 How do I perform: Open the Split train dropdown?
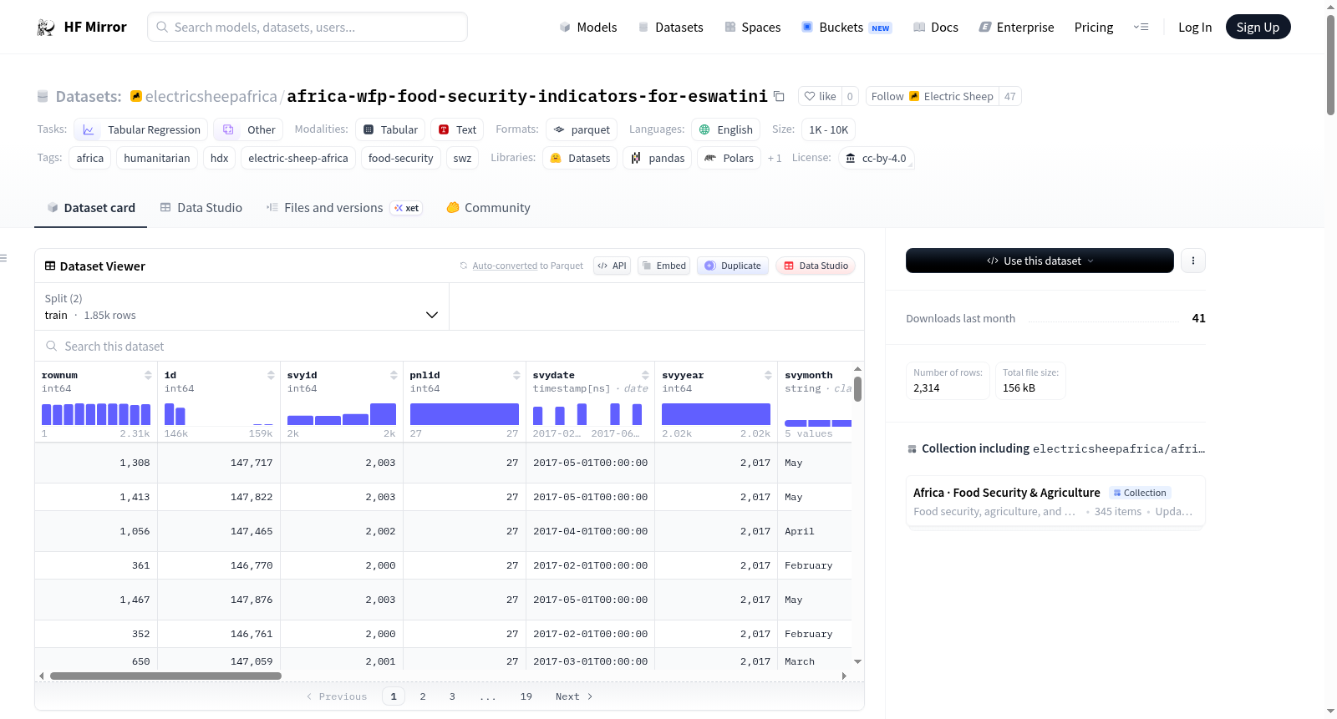point(241,306)
